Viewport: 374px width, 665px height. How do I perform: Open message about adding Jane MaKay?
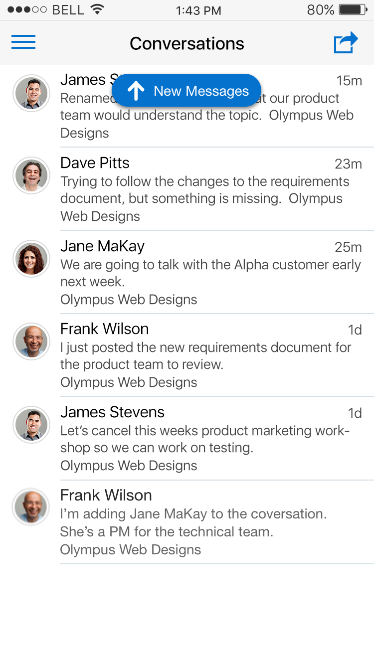(193, 522)
